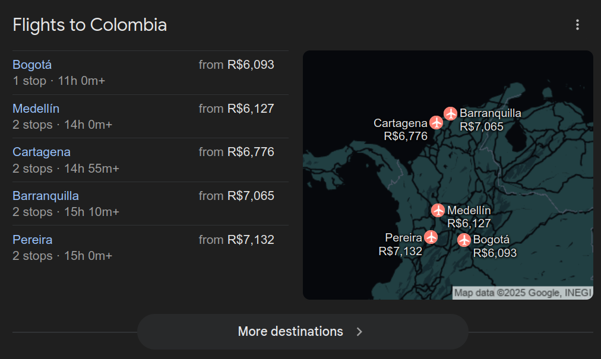This screenshot has height=359, width=601.
Task: Click the Barranquilla label on the map
Action: (490, 113)
